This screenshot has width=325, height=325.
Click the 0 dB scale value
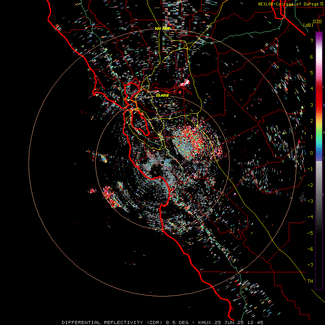click(312, 153)
